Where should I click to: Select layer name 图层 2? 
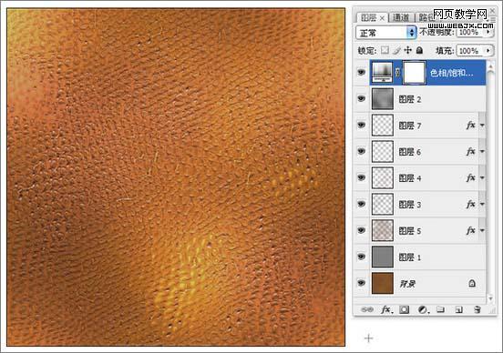coord(410,99)
